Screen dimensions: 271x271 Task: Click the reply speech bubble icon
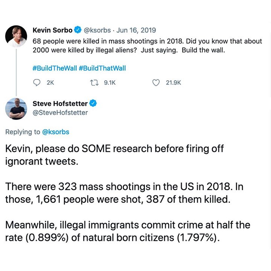pos(37,82)
